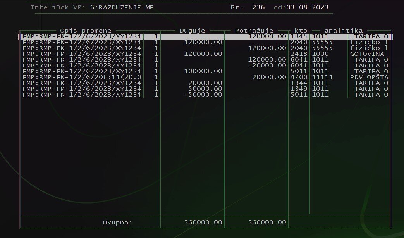This screenshot has width=404, height=238.
Task: Click document number 236
Action: point(258,7)
